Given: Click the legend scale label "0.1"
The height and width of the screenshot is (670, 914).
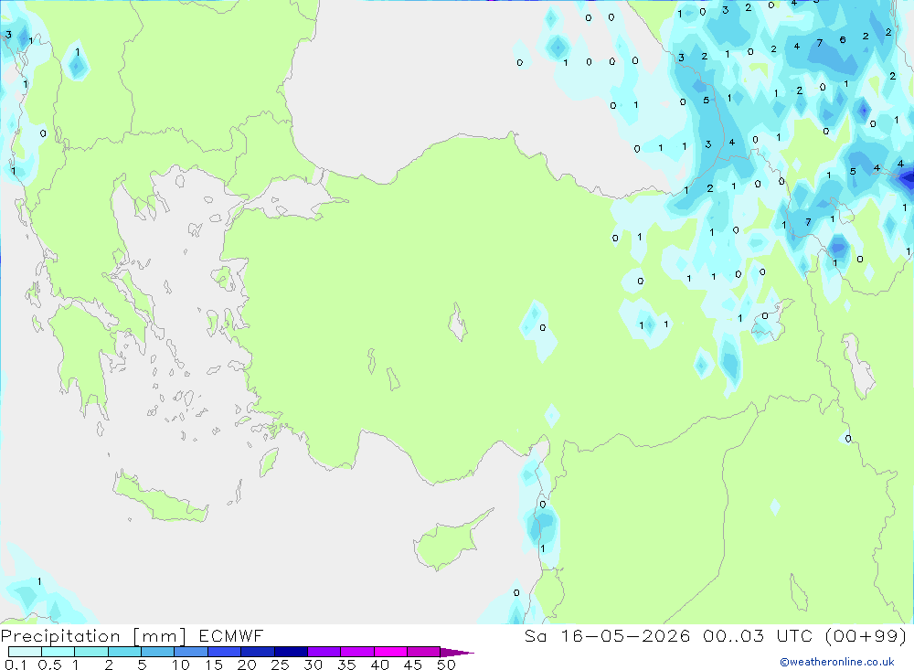Looking at the screenshot, I should pos(16,665).
